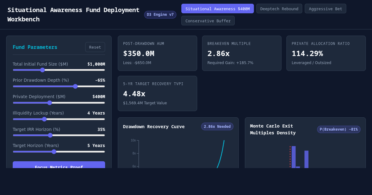
Task: Click the Target IRR Horizon slider handle
Action: pyautogui.click(x=50, y=135)
